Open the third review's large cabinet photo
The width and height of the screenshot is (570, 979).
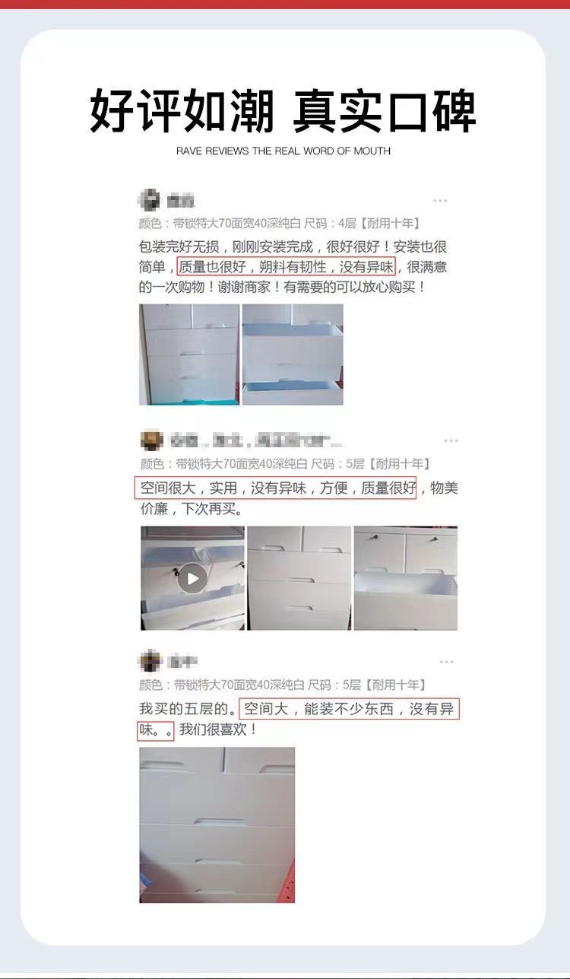click(x=217, y=825)
